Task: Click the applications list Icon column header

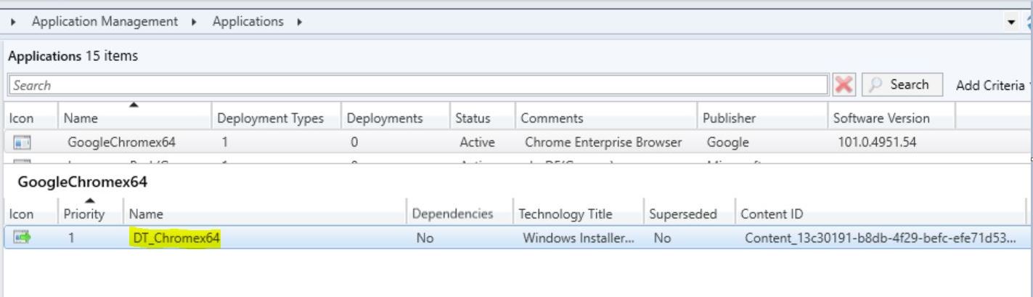Action: (x=30, y=118)
